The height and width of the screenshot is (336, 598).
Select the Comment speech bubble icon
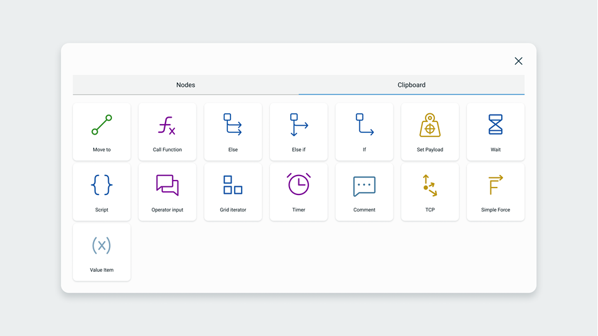pyautogui.click(x=364, y=186)
